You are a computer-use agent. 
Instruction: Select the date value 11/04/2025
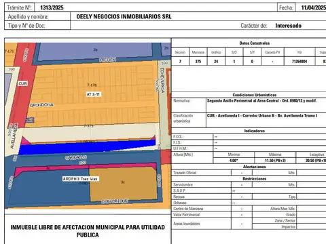(314, 7)
